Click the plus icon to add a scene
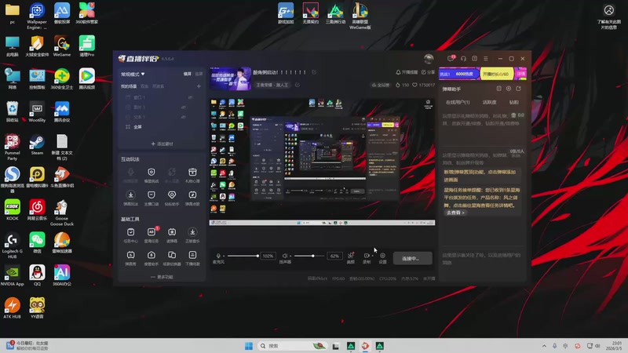This screenshot has height=353, width=628. click(199, 86)
